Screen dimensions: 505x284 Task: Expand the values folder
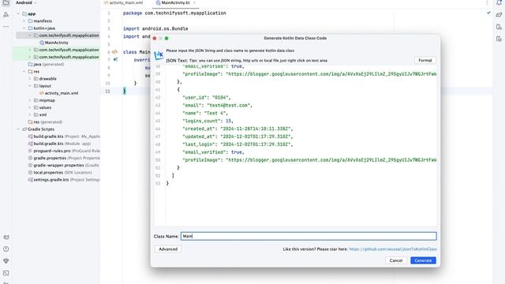click(x=30, y=107)
